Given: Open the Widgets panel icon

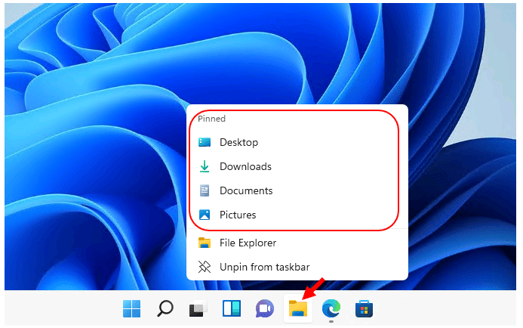Looking at the screenshot, I should click(232, 308).
